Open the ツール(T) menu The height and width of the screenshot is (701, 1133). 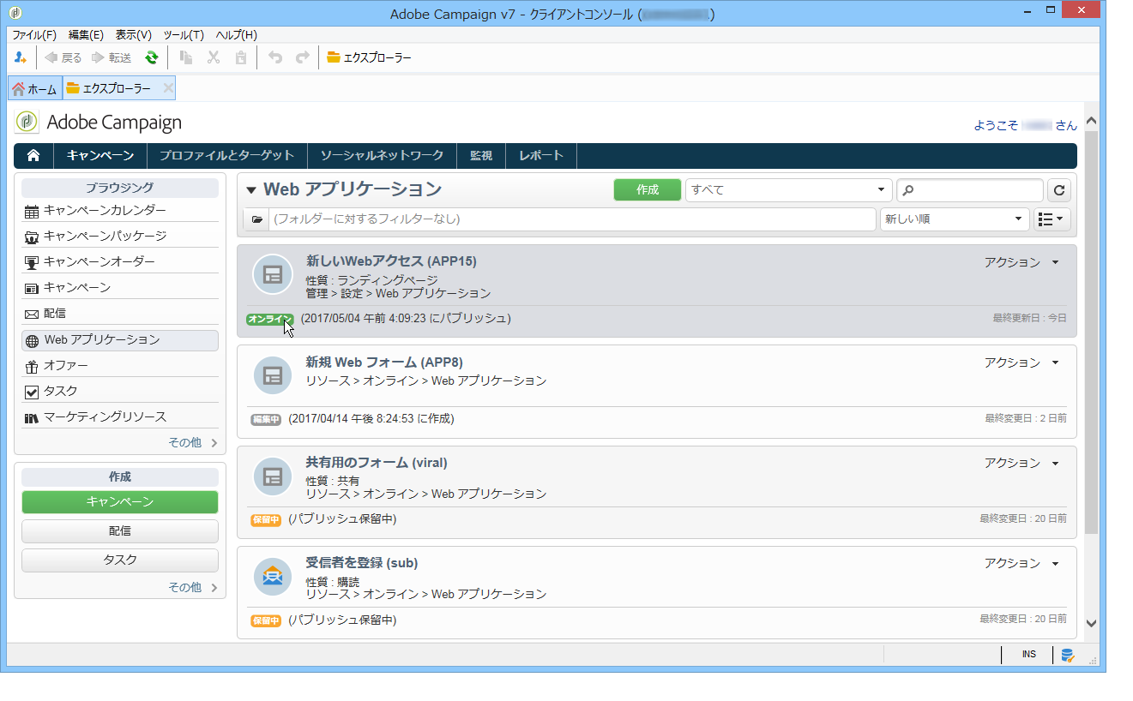(x=184, y=35)
